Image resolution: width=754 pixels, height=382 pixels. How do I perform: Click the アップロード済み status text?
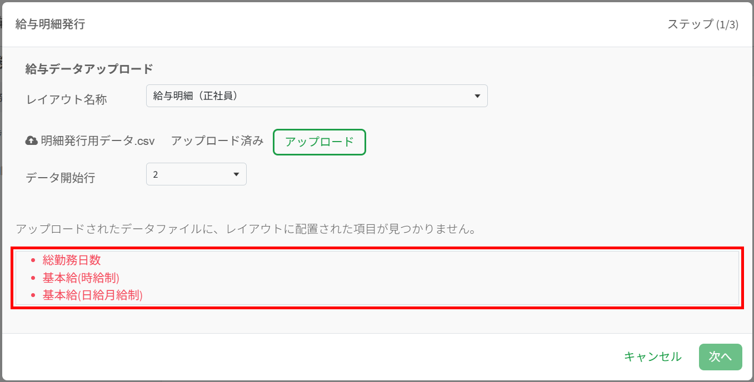[217, 141]
